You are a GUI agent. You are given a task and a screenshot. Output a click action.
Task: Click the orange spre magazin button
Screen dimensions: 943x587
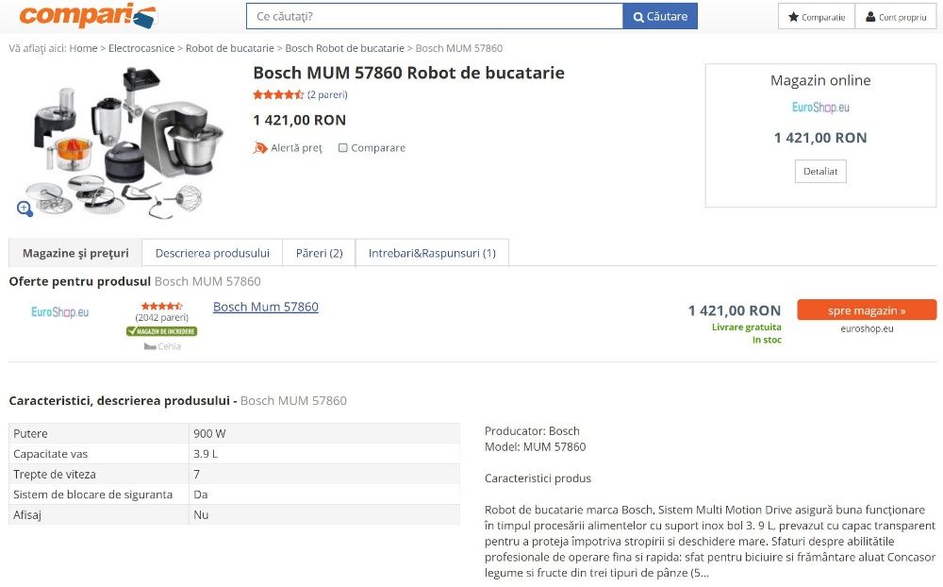pyautogui.click(x=867, y=310)
